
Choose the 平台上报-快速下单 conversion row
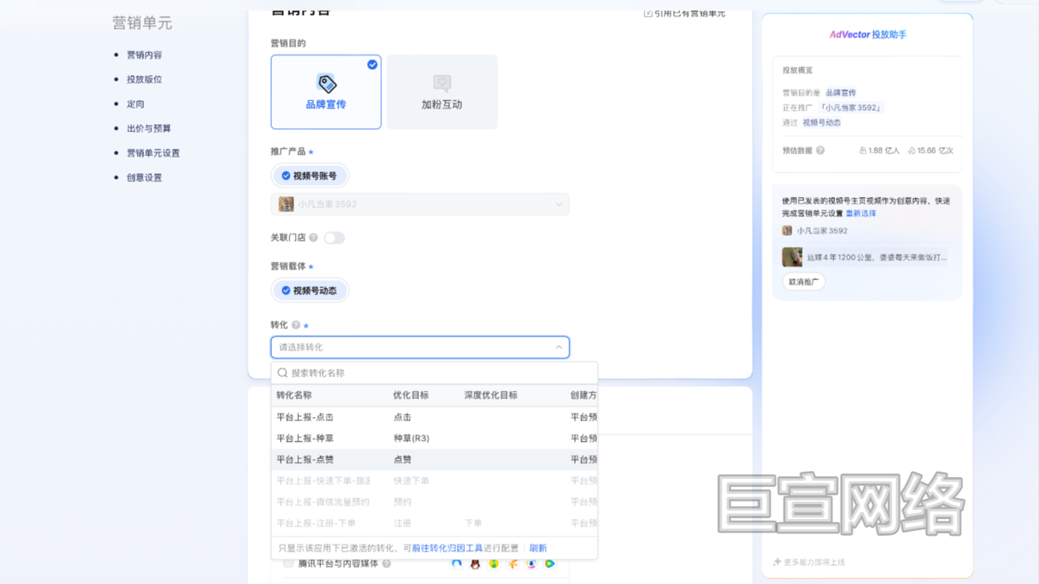pos(434,481)
